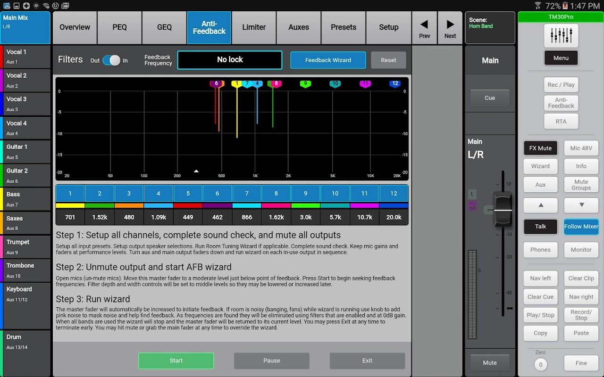Open the GEQ tab
Viewport: 604px width, 377px height.
click(x=164, y=27)
